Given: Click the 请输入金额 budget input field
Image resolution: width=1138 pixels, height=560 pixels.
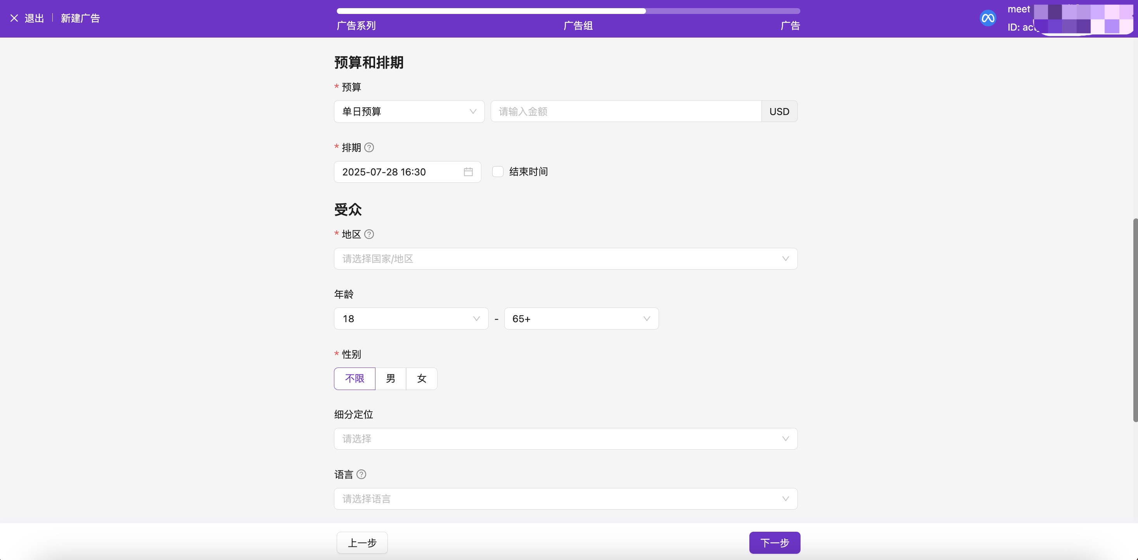Looking at the screenshot, I should [626, 112].
